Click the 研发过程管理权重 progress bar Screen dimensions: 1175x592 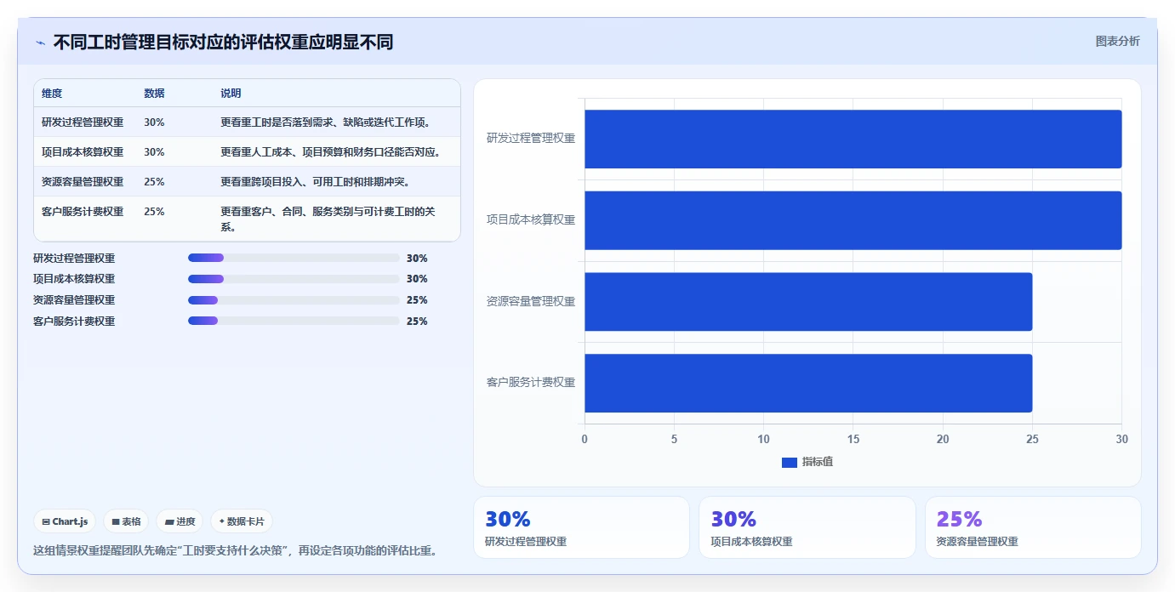coord(294,258)
